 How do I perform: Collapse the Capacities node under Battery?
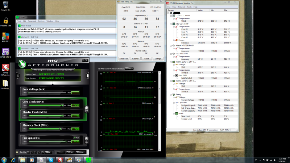(174, 103)
